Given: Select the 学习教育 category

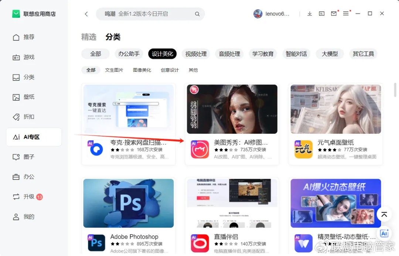Looking at the screenshot, I should click(x=263, y=54).
